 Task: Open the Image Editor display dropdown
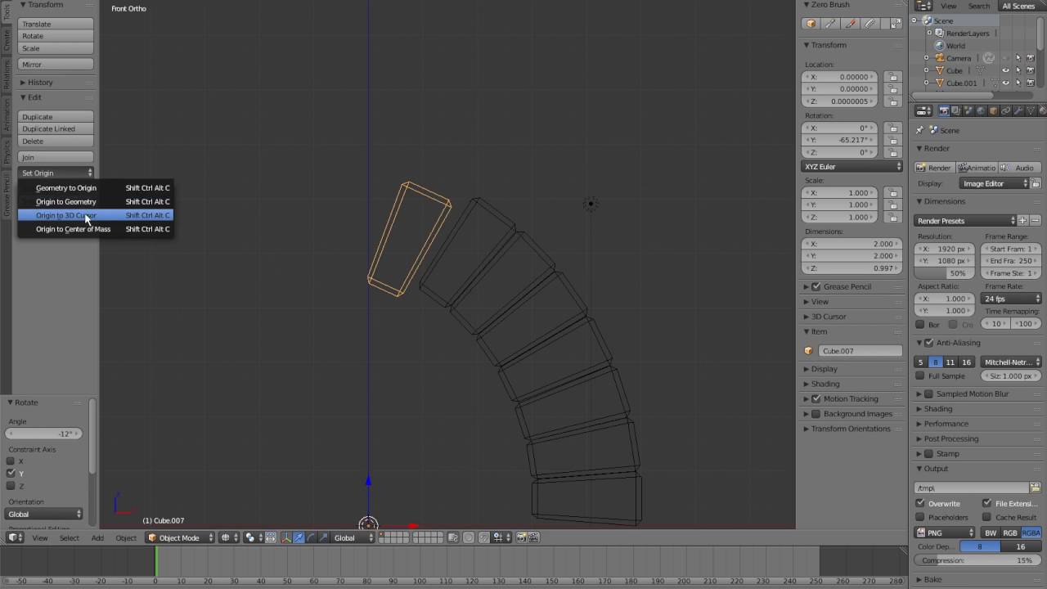coord(995,183)
